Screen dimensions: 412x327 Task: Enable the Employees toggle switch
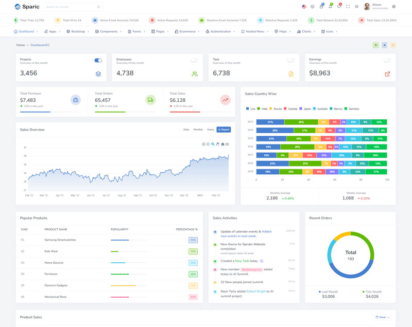[194, 60]
